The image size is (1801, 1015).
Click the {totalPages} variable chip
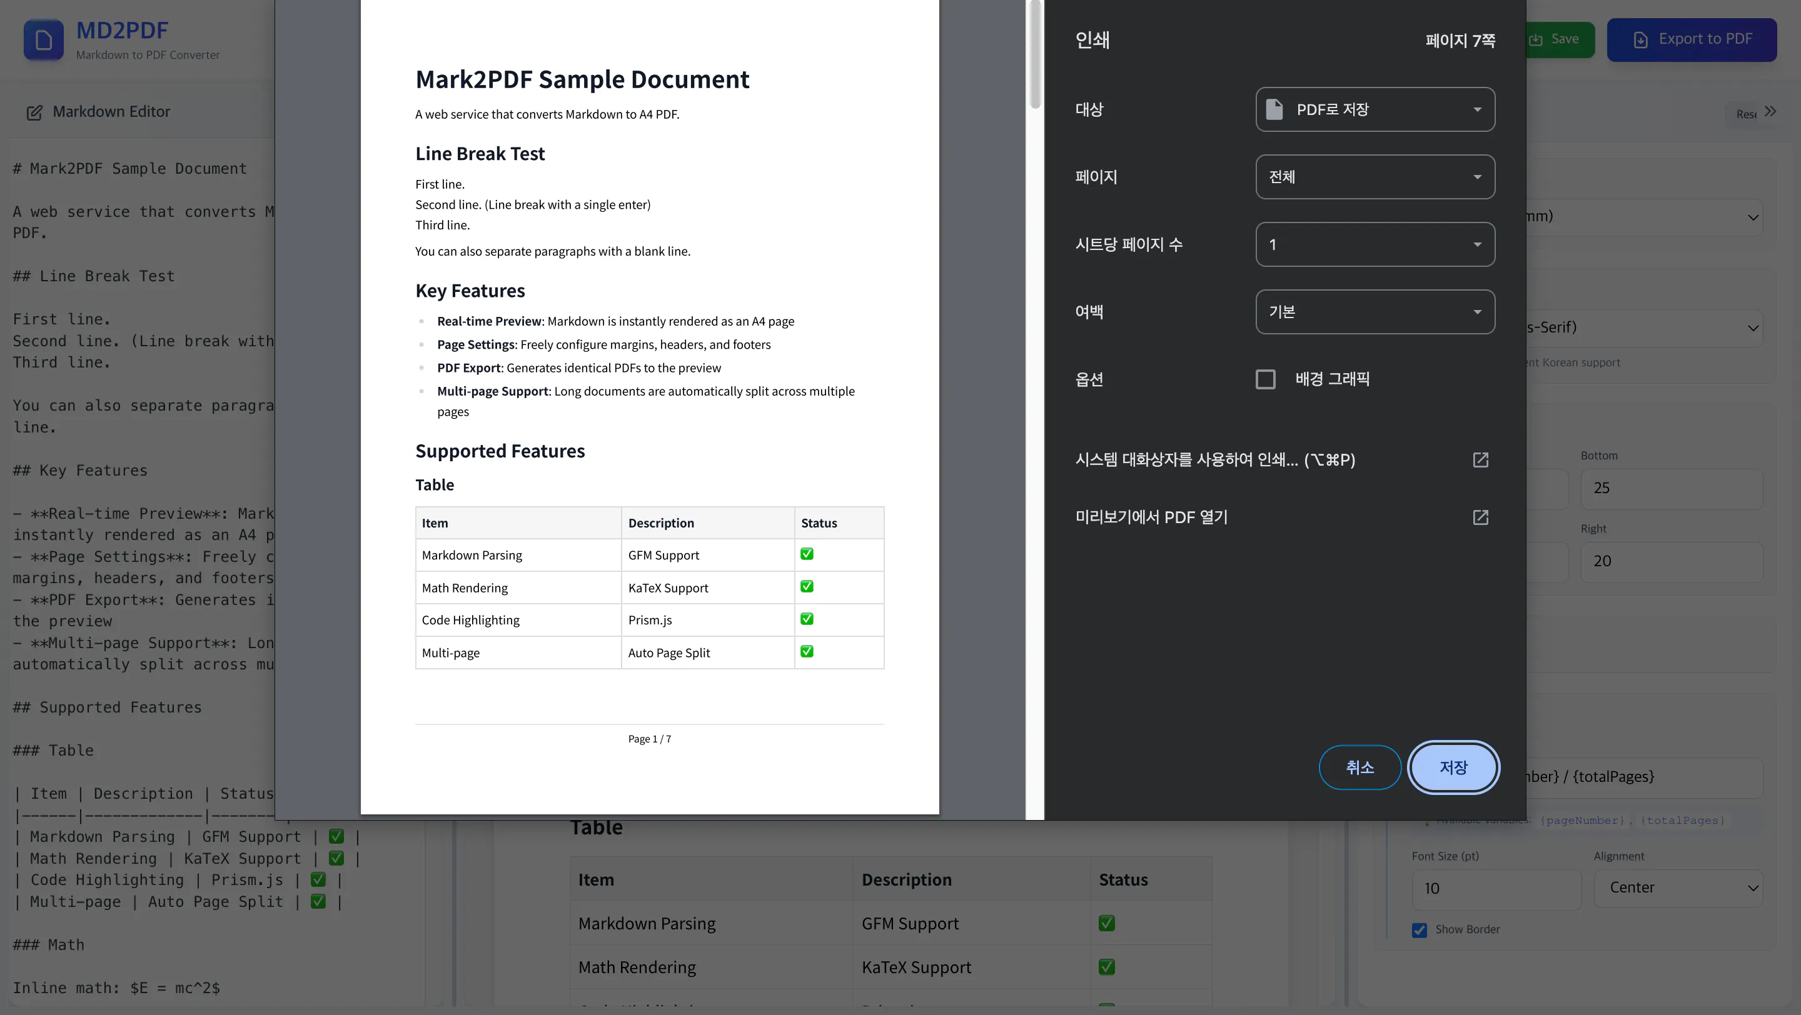click(1682, 820)
